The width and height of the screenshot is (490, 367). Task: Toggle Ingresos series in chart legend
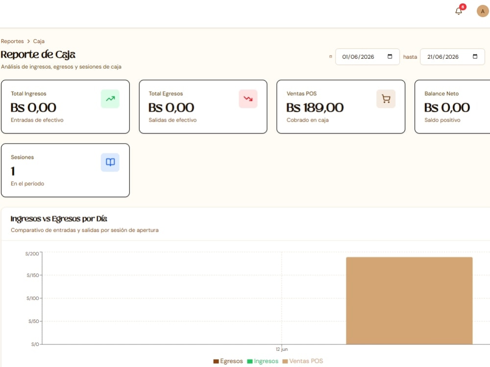tap(263, 361)
